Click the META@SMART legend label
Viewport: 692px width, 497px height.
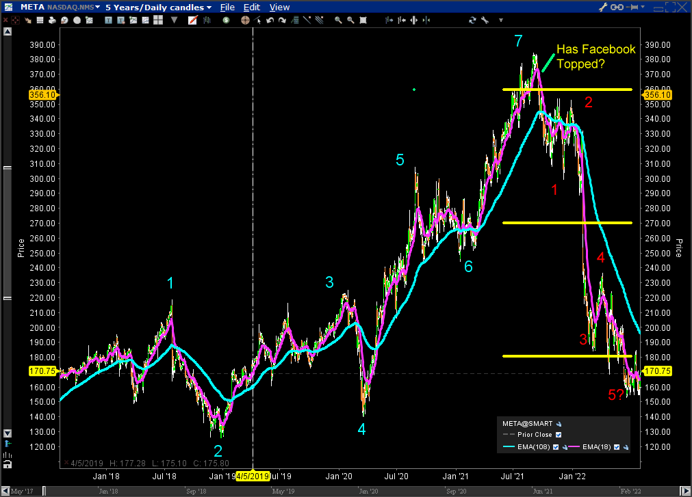click(x=528, y=424)
